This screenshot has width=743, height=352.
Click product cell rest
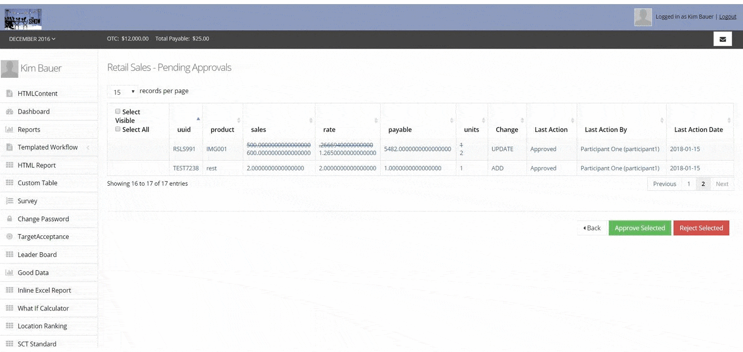point(211,168)
